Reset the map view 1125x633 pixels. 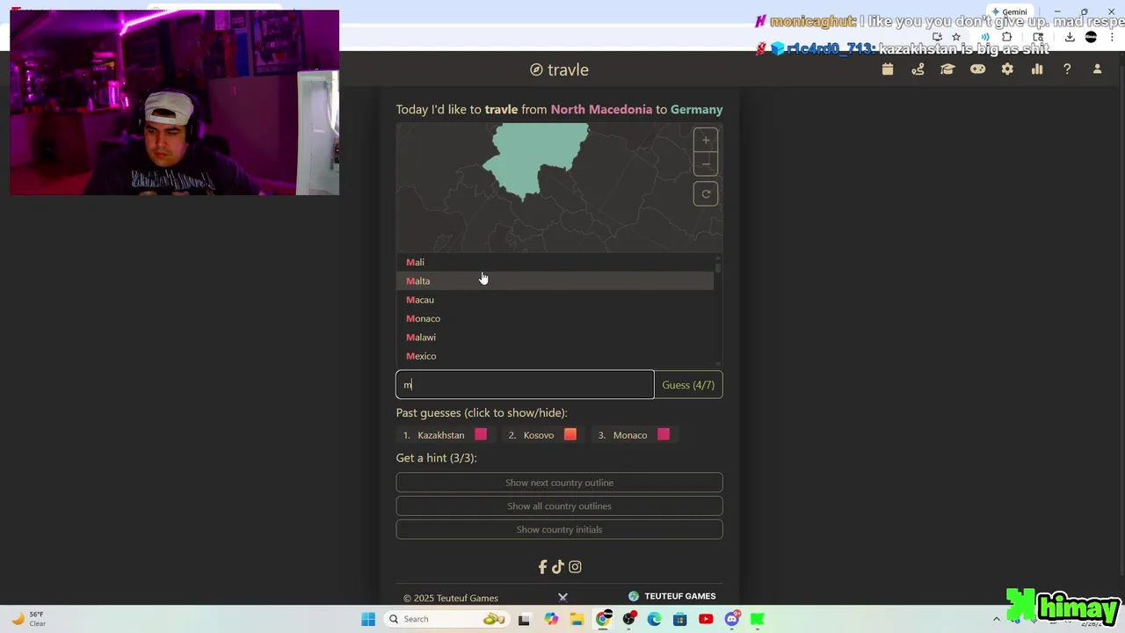(706, 194)
